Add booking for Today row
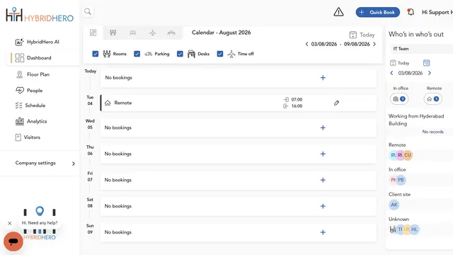 (323, 77)
